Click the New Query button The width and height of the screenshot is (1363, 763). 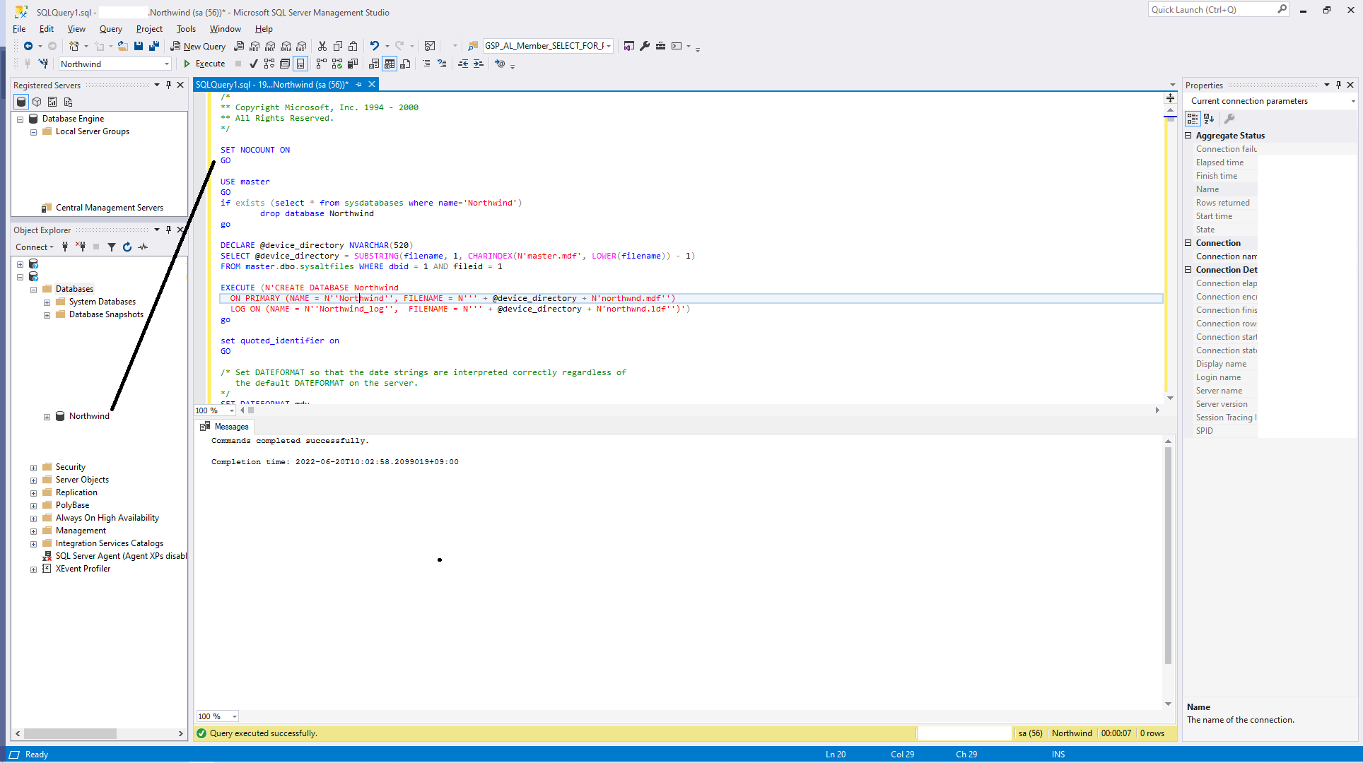(x=198, y=46)
